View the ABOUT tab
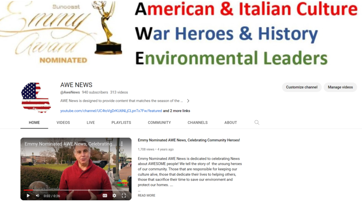 click(x=230, y=123)
